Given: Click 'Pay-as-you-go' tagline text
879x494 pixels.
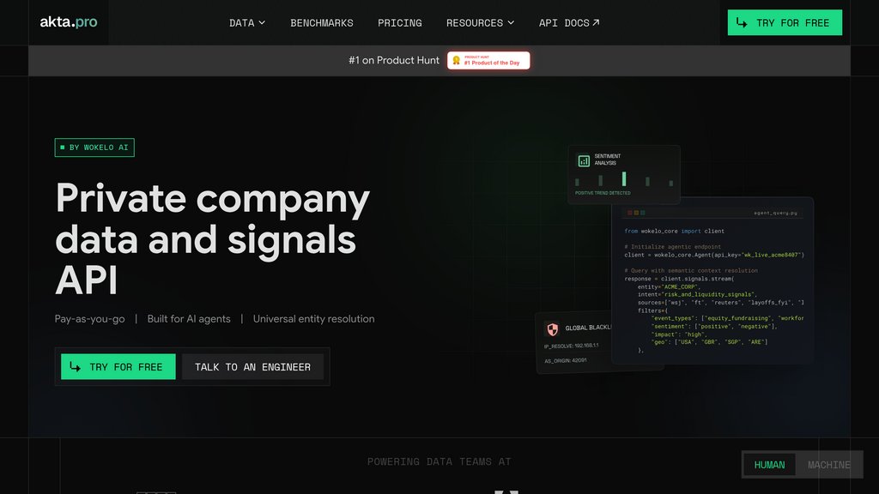Looking at the screenshot, I should pos(89,319).
